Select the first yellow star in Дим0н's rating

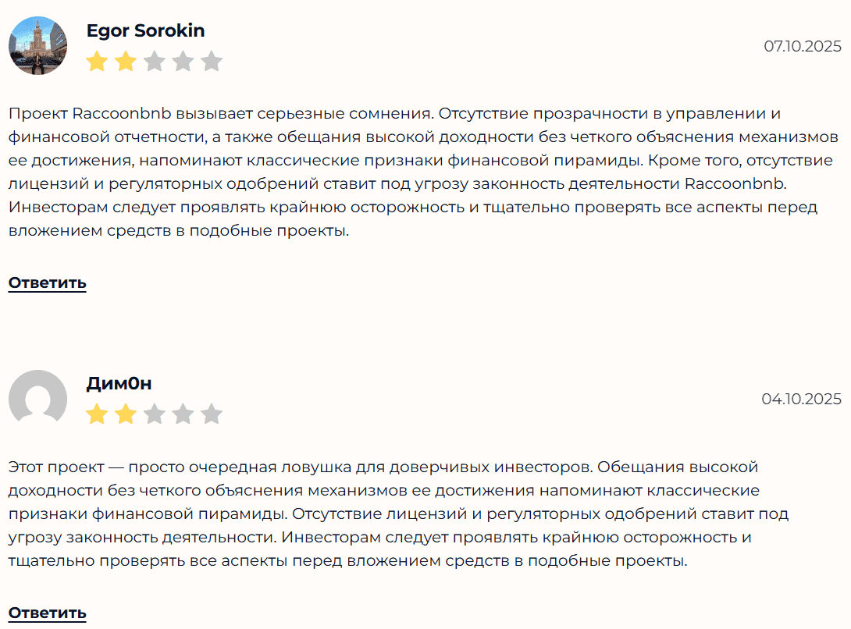[97, 414]
